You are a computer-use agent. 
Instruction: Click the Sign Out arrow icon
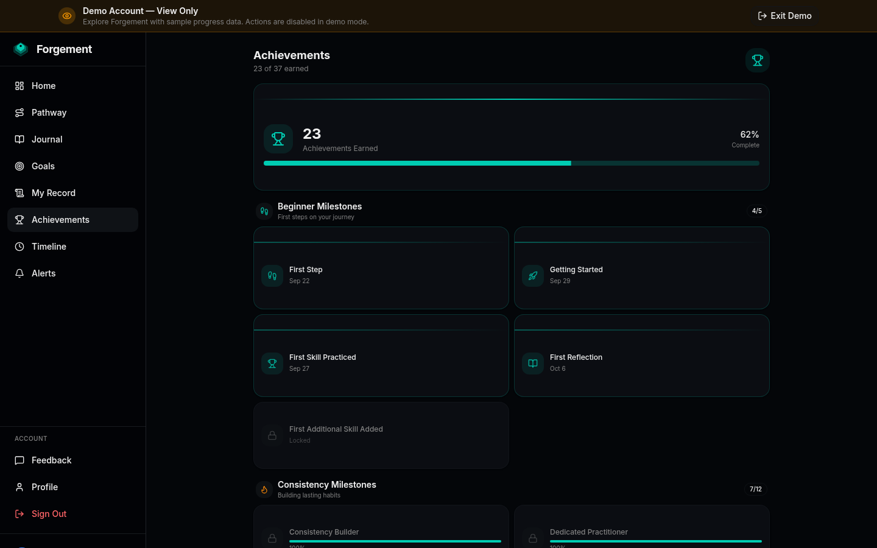(19, 514)
